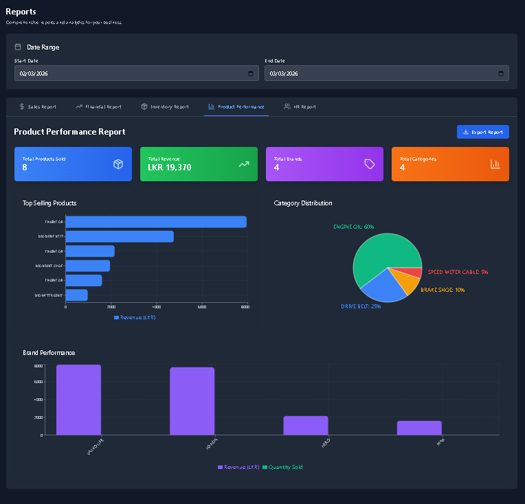
Task: Click the Export Report button
Action: pyautogui.click(x=483, y=132)
